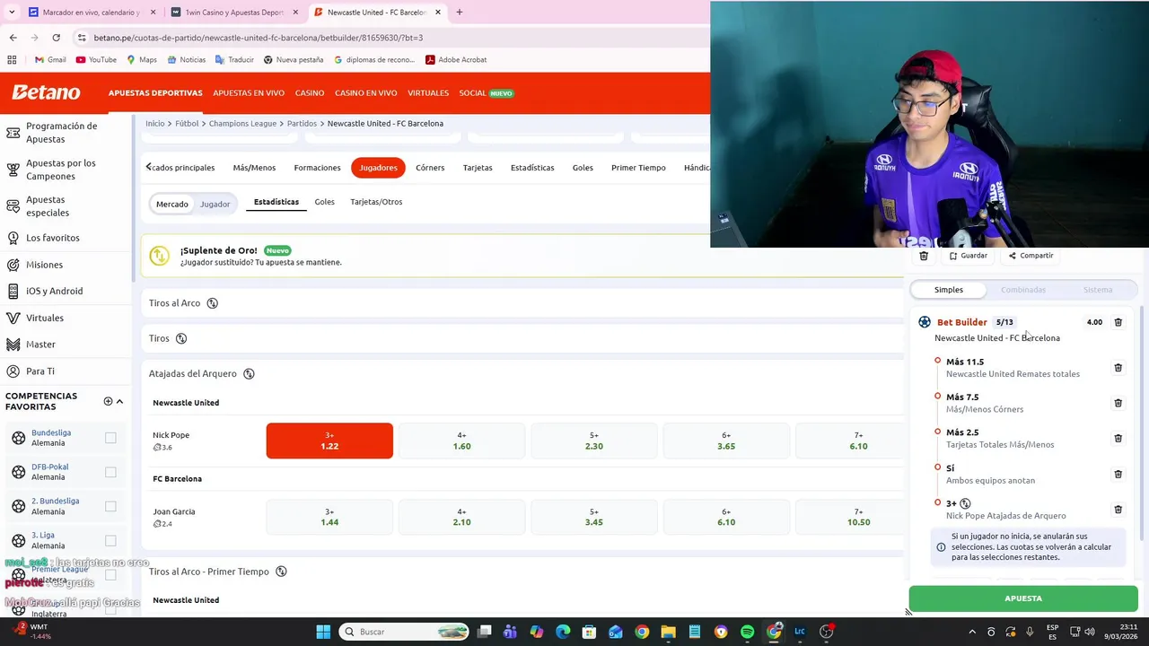
Task: Open File Explorer from the taskbar
Action: (x=668, y=632)
